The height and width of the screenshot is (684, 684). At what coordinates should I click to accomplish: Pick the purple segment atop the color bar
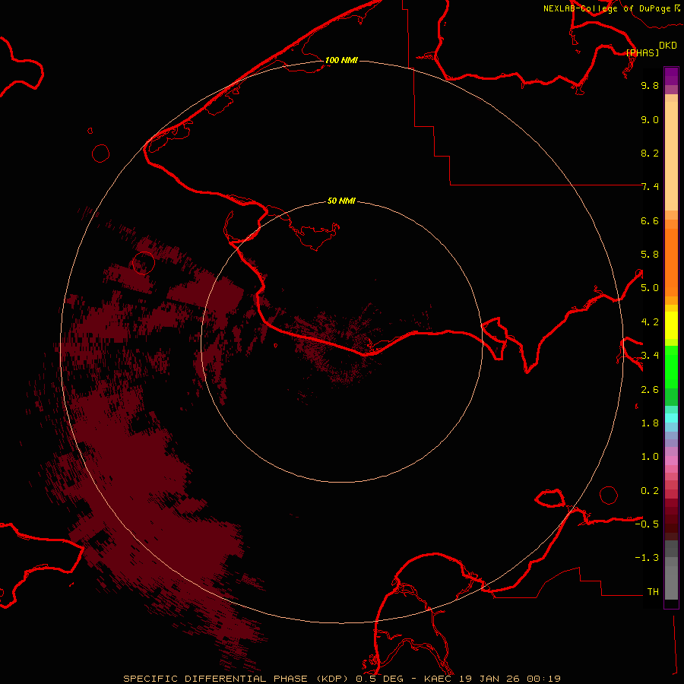pyautogui.click(x=671, y=76)
